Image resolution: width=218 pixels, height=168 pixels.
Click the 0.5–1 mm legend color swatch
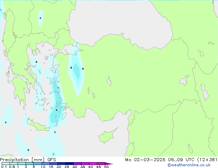coord(14,164)
